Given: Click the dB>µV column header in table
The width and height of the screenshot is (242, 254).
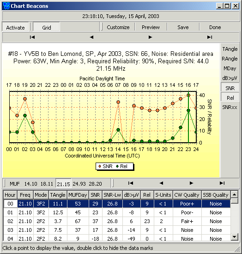Looking at the screenshot, I should [x=131, y=195].
